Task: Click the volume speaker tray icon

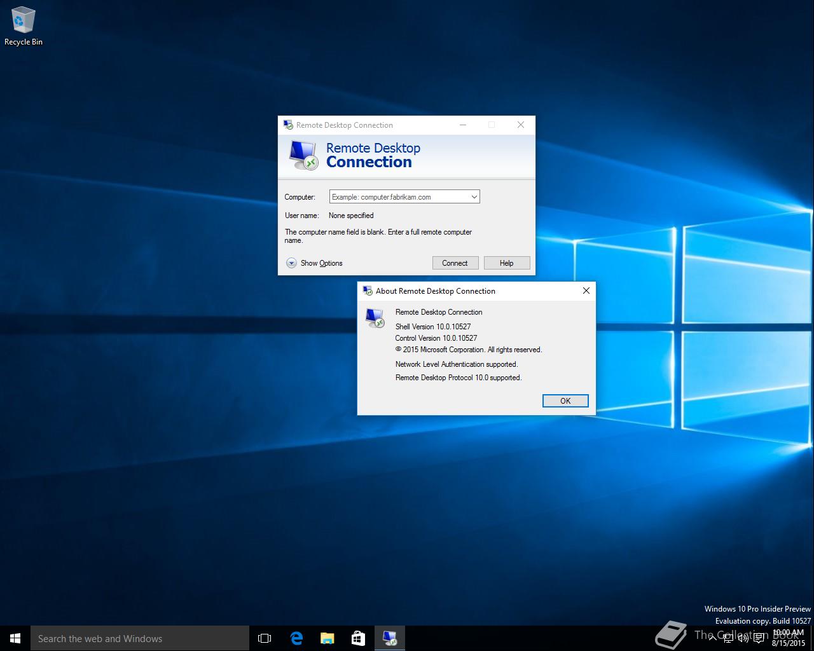Action: pyautogui.click(x=743, y=638)
